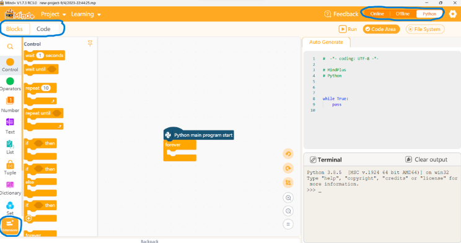Select the Operators category icon

(x=10, y=81)
